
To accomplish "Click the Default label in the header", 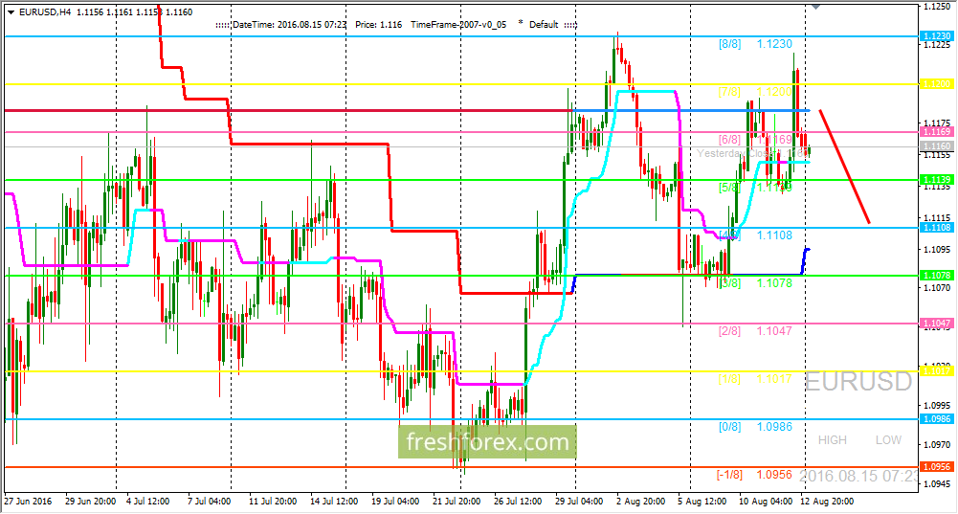I will [544, 25].
